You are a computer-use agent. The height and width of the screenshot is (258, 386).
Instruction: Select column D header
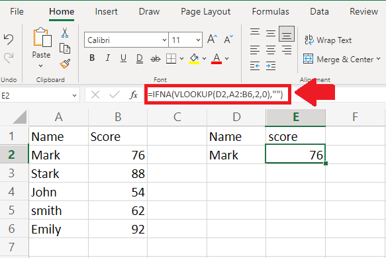point(236,118)
